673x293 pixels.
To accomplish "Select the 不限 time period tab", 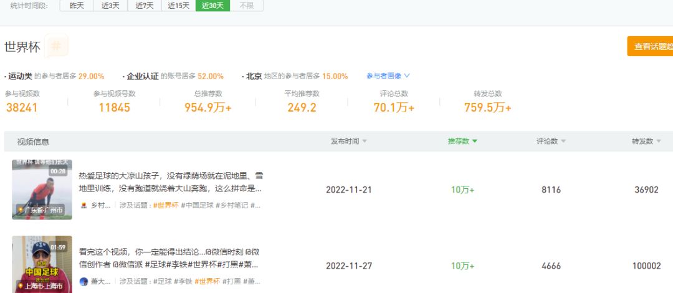I will coord(246,6).
